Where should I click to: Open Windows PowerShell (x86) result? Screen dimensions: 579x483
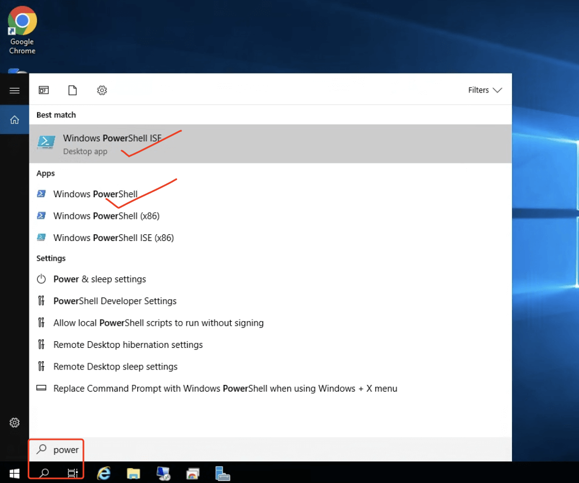270,216
